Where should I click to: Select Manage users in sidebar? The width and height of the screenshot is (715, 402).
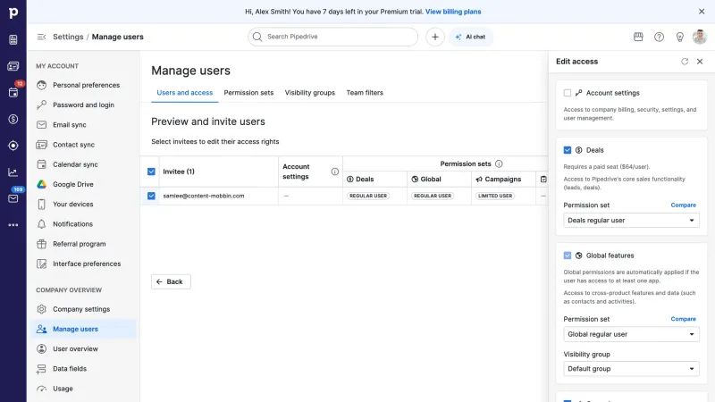83,329
